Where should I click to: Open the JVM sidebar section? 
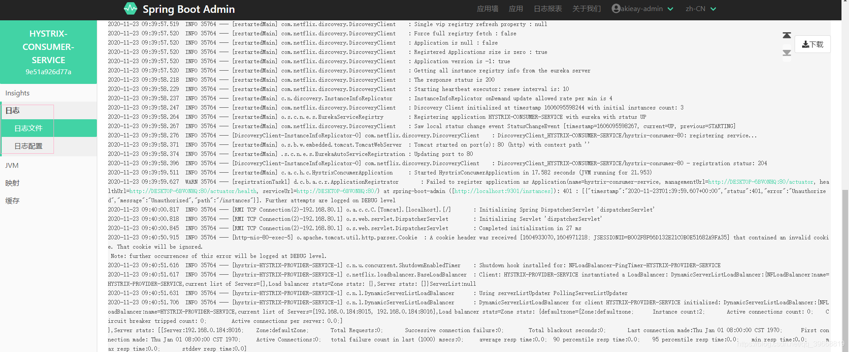tap(48, 166)
